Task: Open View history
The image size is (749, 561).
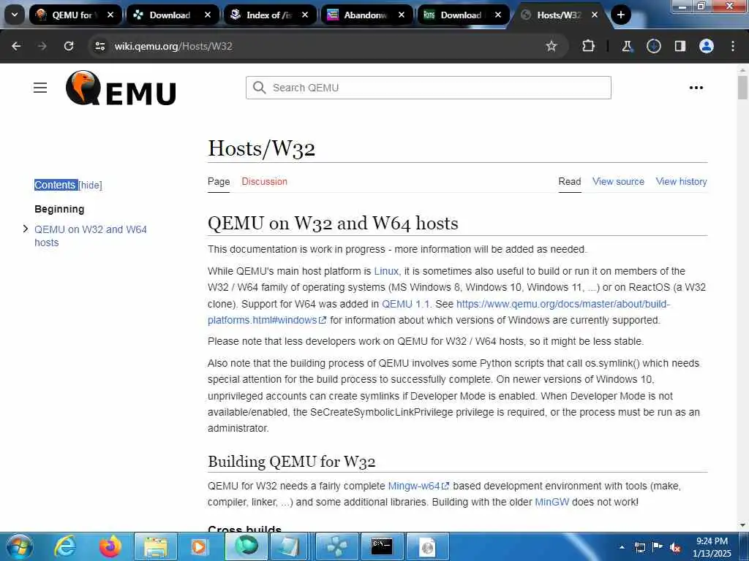Action: tap(681, 182)
